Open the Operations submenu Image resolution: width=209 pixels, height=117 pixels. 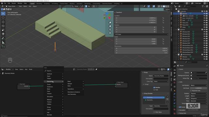(x=75, y=89)
